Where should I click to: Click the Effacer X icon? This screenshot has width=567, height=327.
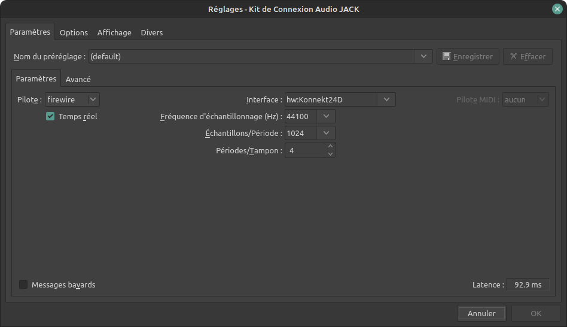(514, 56)
